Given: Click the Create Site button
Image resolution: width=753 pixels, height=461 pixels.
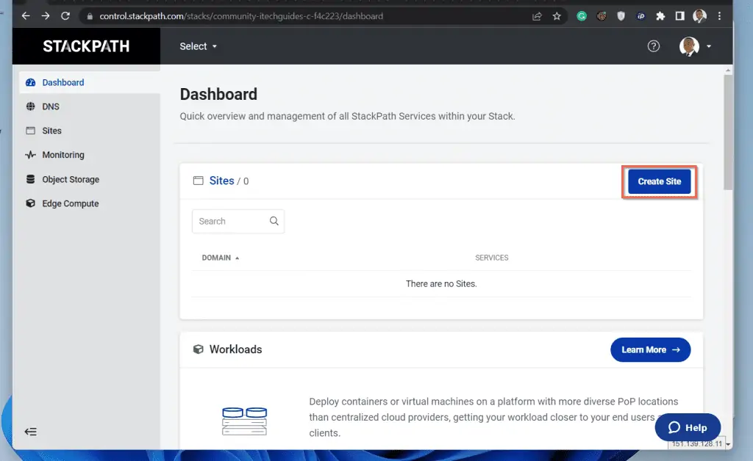Looking at the screenshot, I should [658, 181].
